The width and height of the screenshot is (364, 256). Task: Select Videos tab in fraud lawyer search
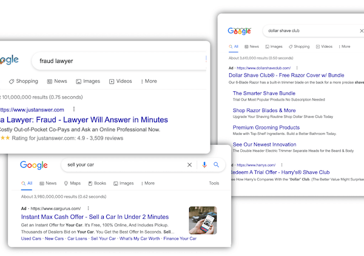click(120, 81)
